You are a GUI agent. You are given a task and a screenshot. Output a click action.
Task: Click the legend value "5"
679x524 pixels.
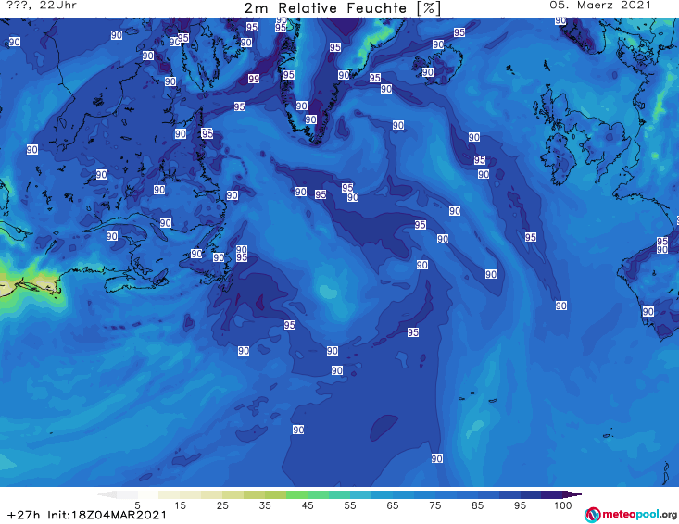(x=137, y=505)
